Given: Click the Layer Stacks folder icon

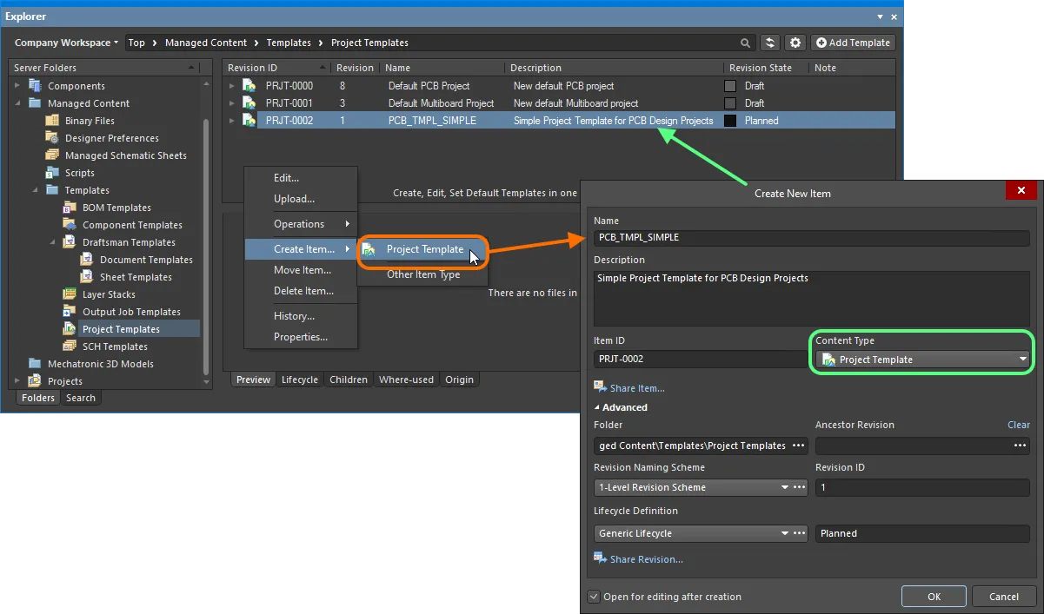Looking at the screenshot, I should (x=70, y=294).
